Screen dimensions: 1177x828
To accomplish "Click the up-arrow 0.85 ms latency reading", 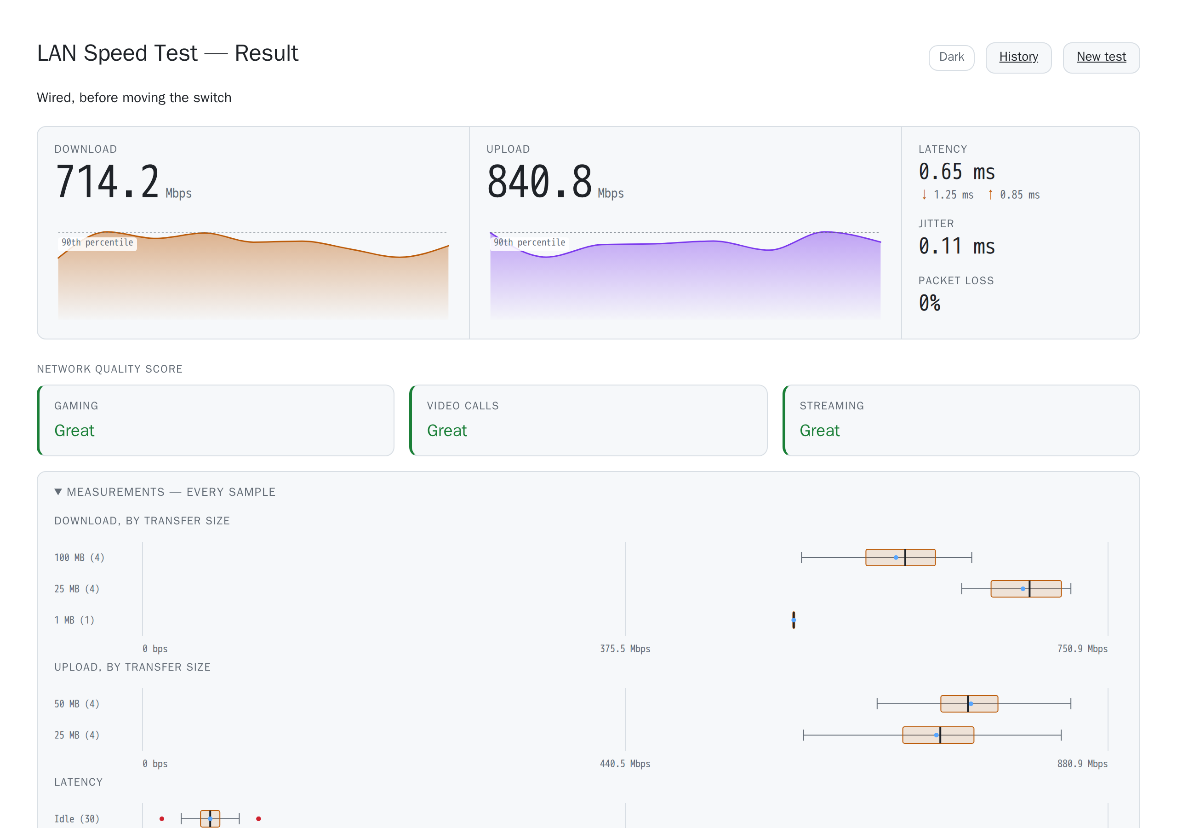I will coord(1013,195).
